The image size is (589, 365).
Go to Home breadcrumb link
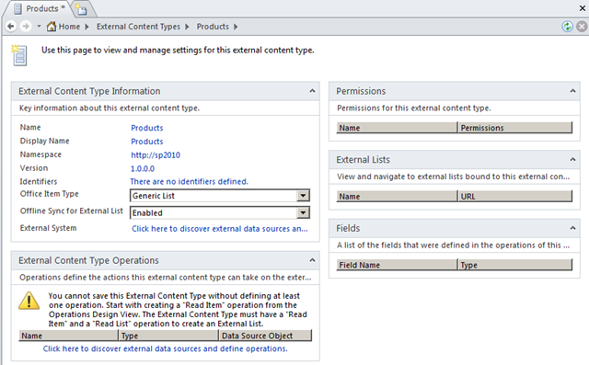point(69,27)
